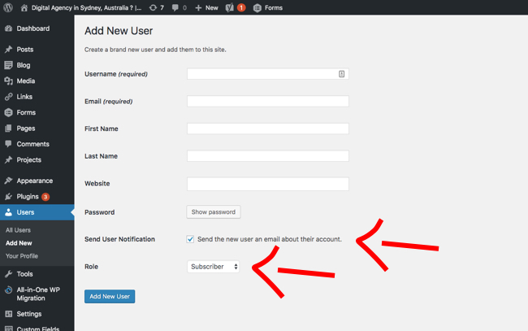Image resolution: width=528 pixels, height=331 pixels.
Task: Click the Users person icon
Action: tap(9, 212)
